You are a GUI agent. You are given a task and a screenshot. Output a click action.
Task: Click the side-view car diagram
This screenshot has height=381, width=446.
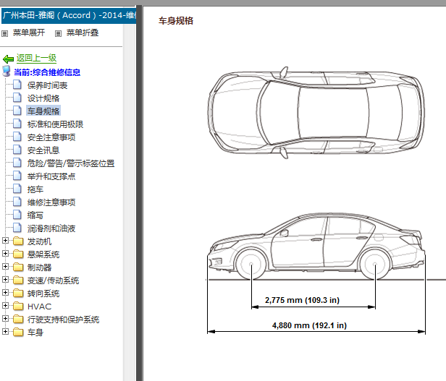(x=316, y=247)
